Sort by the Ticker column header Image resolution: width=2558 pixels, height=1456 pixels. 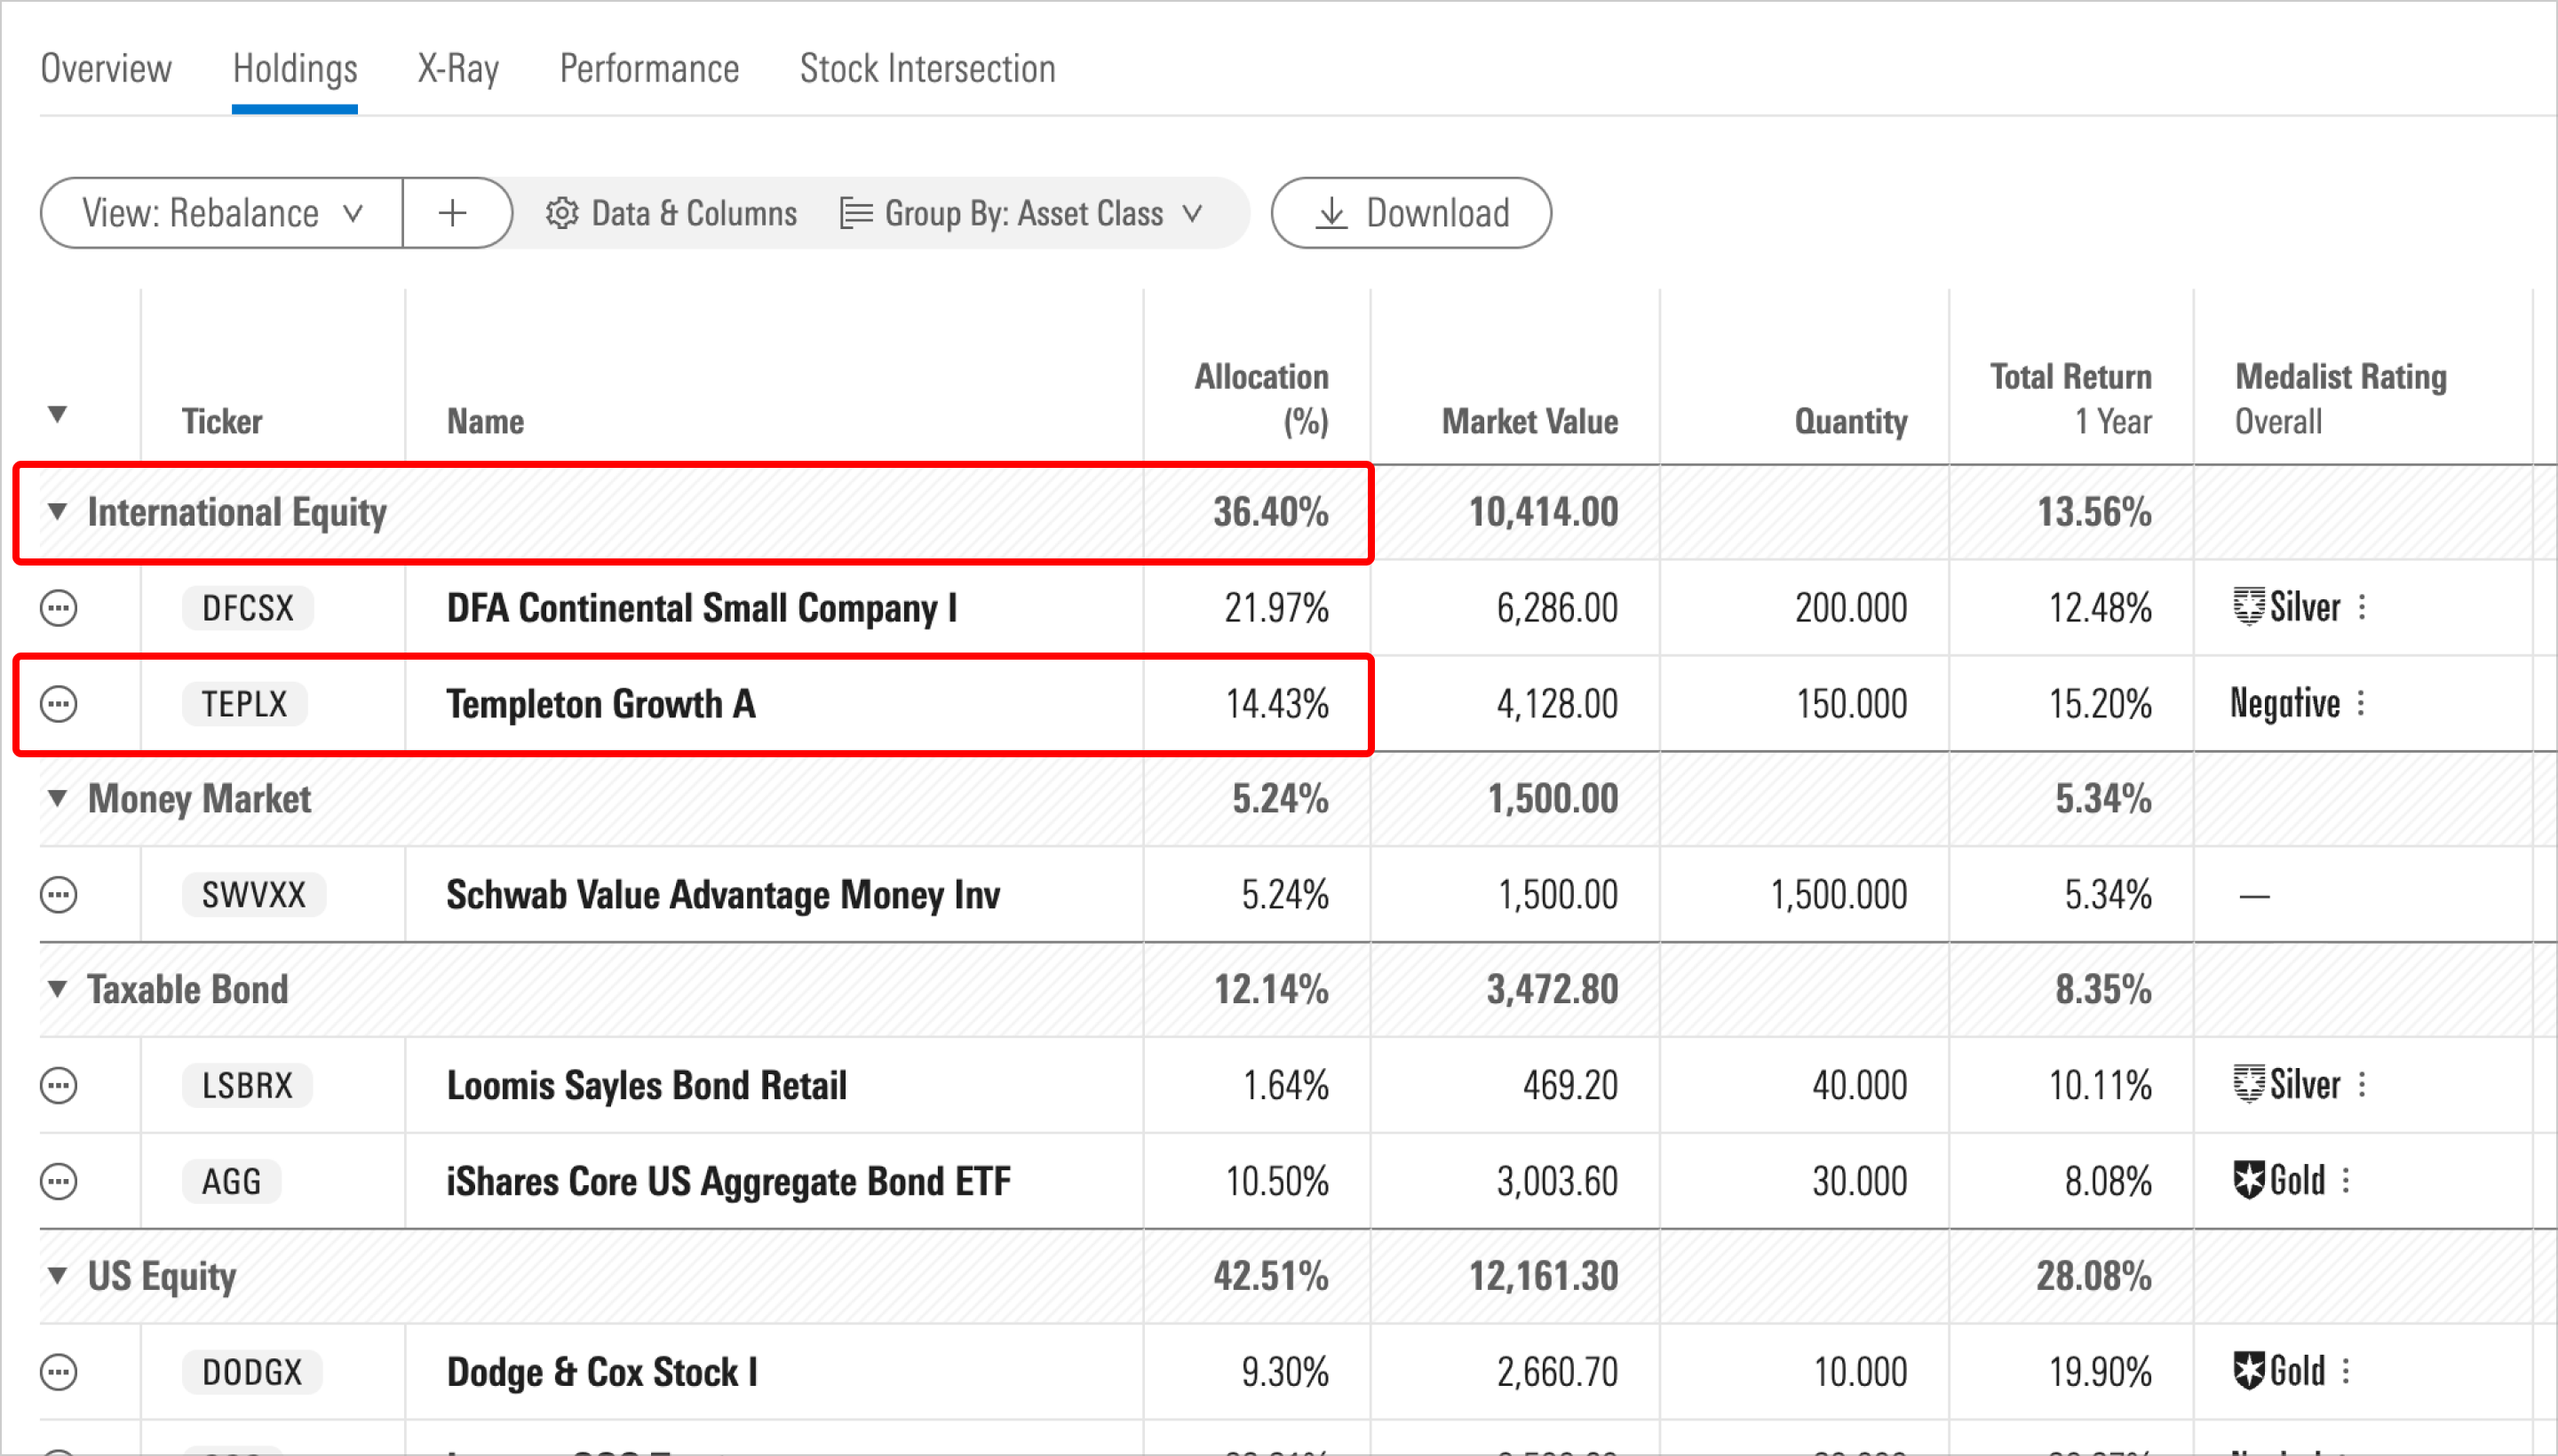tap(222, 422)
